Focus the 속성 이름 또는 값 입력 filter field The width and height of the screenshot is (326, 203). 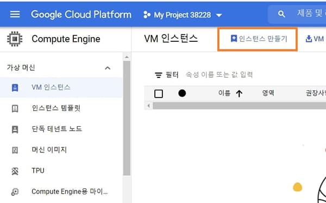219,75
